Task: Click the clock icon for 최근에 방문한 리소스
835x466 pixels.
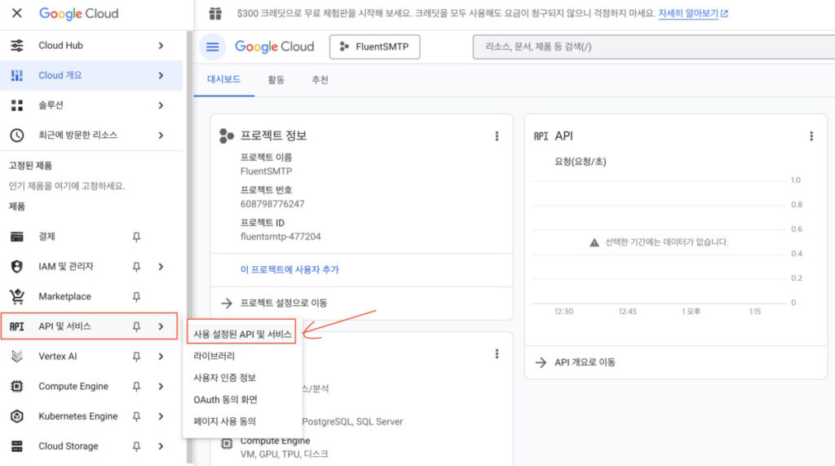Action: click(17, 135)
